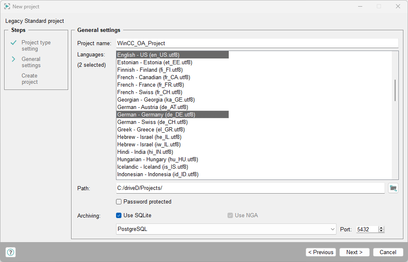Select the Project type setting step
The width and height of the screenshot is (408, 262).
tap(36, 46)
